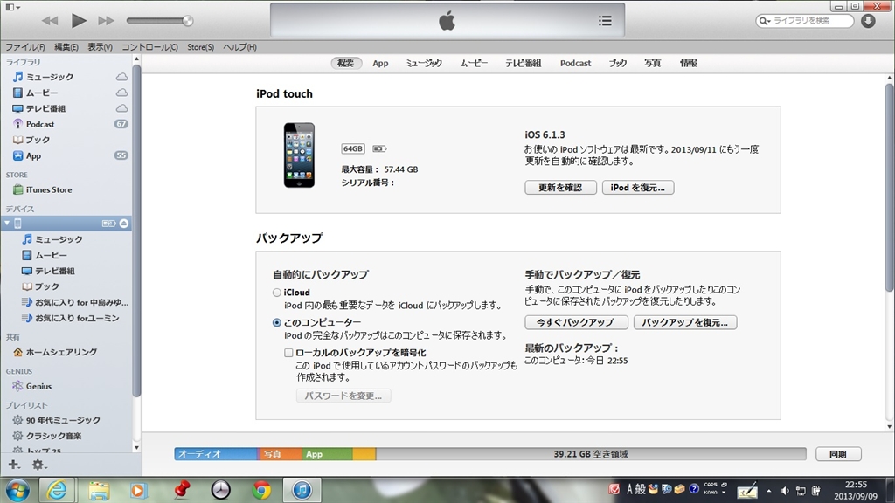
Task: Click the cloud icon beside library テレビ番組
Action: (121, 108)
